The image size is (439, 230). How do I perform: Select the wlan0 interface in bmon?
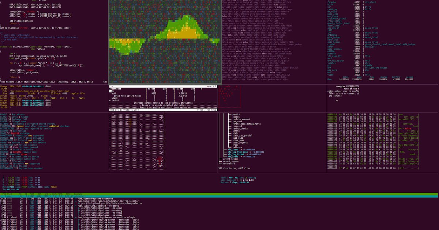pyautogui.click(x=115, y=98)
